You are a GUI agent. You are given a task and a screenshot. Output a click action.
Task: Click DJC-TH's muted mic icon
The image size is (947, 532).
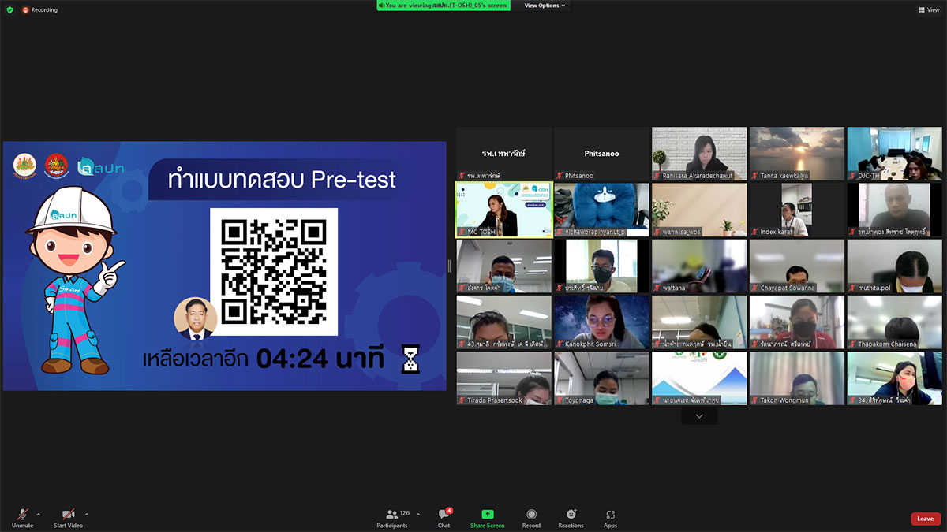click(x=853, y=175)
